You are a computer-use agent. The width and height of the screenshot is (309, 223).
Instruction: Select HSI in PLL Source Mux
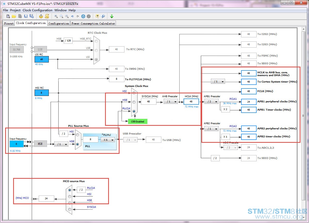point(77,135)
